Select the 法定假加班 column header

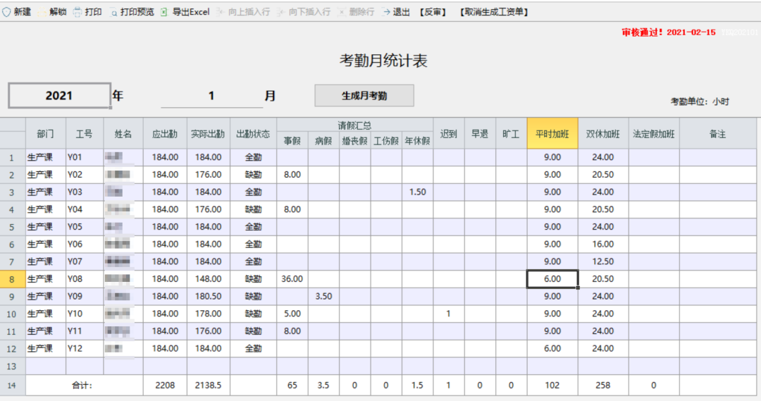654,133
